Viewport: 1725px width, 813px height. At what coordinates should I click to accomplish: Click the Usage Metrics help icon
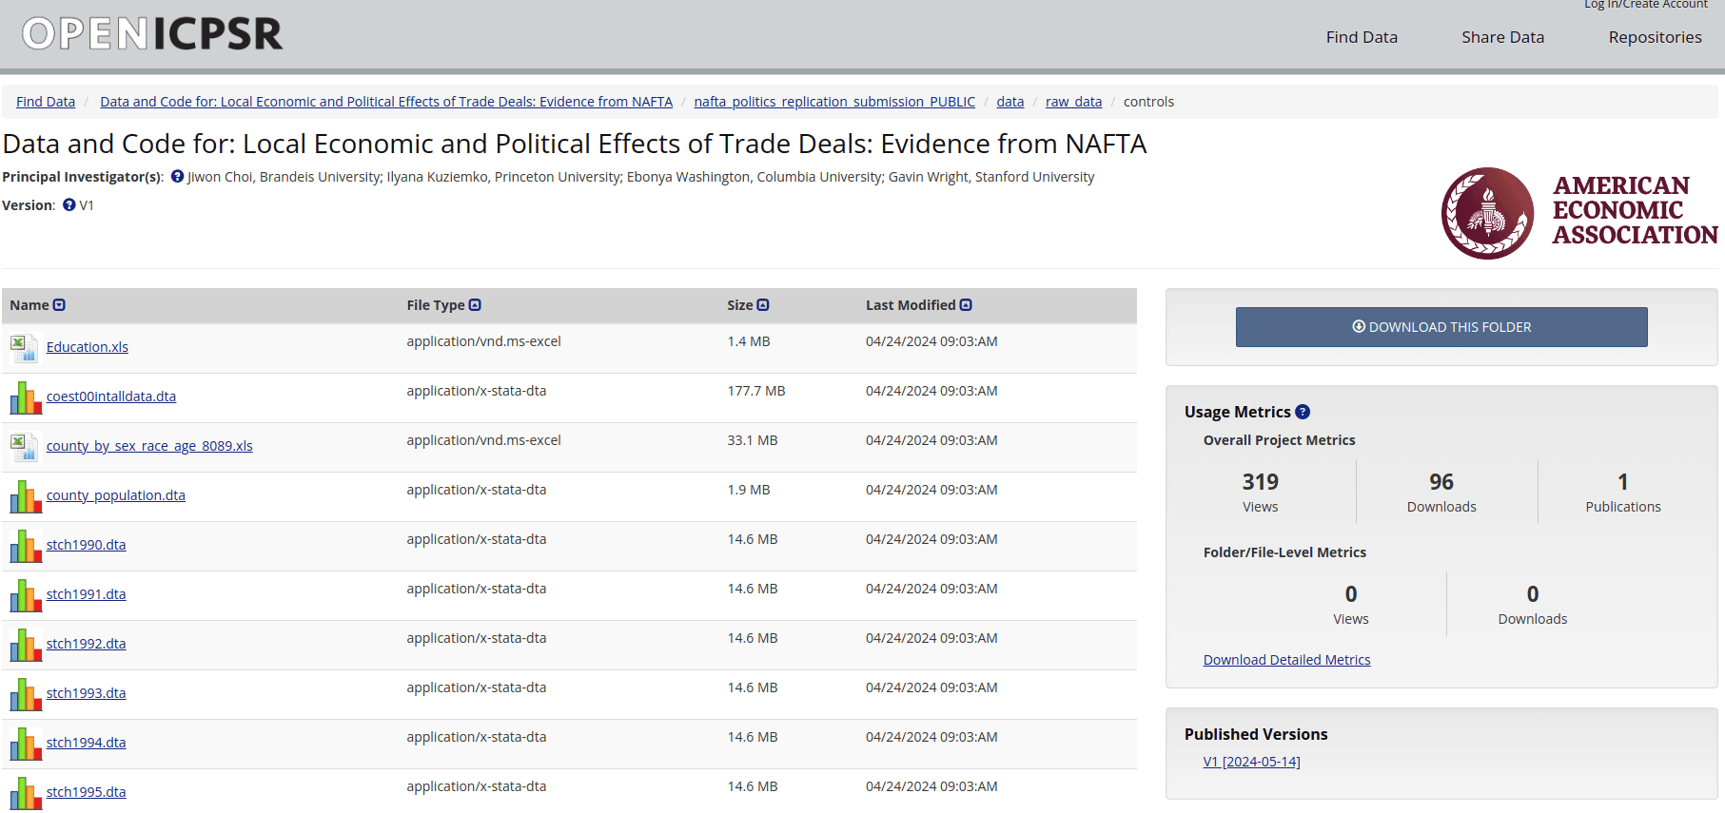click(x=1303, y=412)
